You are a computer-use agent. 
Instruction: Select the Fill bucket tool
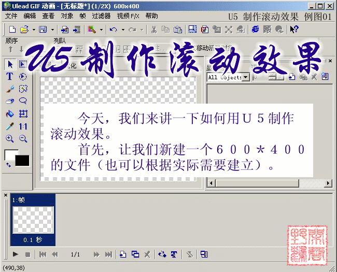10,113
